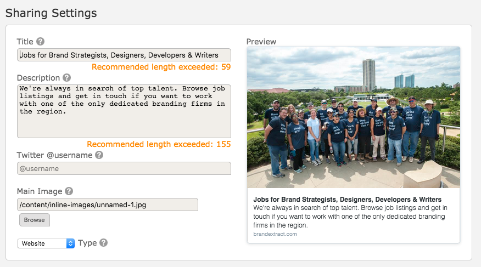Image resolution: width=481 pixels, height=267 pixels.
Task: Click the brandextract.com link in the preview
Action: point(275,234)
